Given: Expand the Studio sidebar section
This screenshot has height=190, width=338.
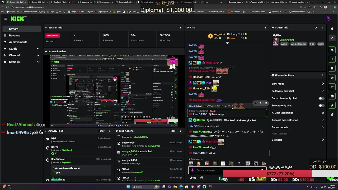Looking at the screenshot, I should pos(22,49).
